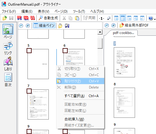Click the stacked red PDF icon
Screen dimensions: 156x134
tap(26, 18)
